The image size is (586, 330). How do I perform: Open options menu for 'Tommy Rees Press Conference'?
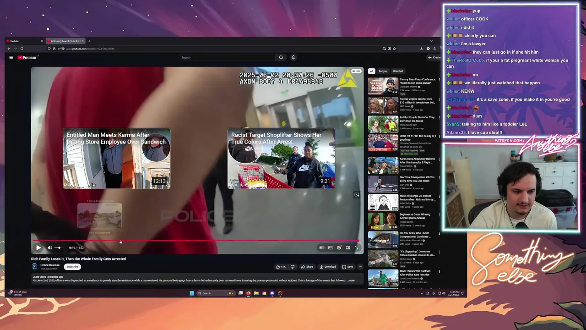click(439, 80)
